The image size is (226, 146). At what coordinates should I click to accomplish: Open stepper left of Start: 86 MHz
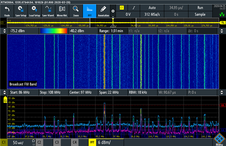pos(4,93)
